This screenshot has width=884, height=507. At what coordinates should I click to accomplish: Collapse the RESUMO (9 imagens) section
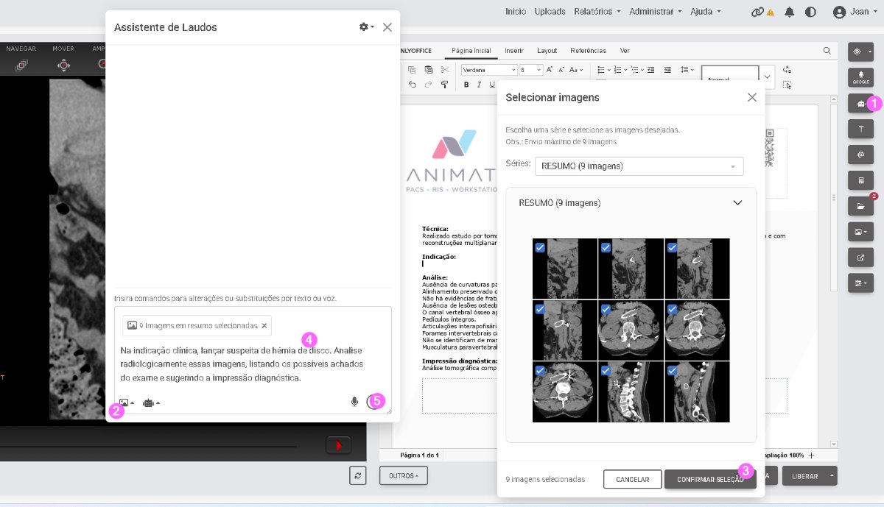pos(737,203)
